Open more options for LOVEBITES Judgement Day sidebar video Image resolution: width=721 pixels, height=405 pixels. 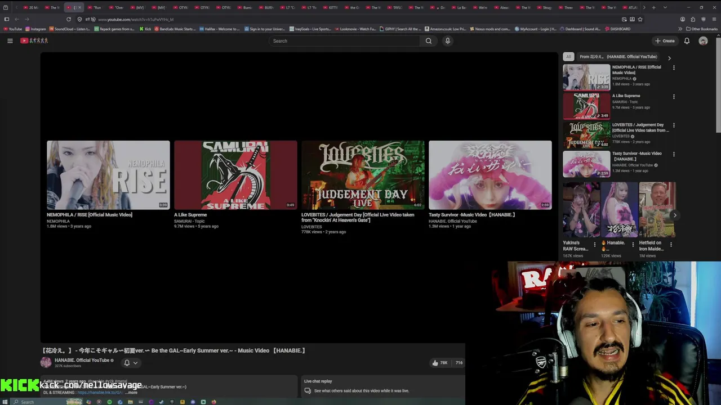coord(674,125)
